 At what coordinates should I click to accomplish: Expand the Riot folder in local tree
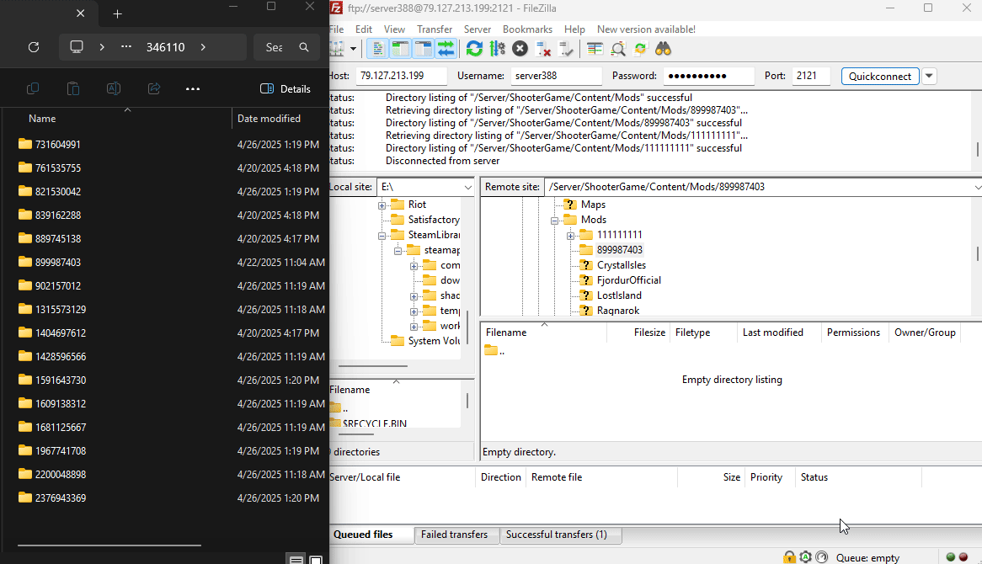pos(382,205)
